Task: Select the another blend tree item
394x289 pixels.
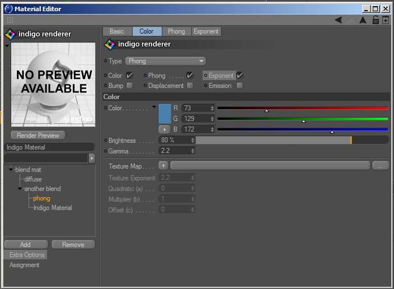Action: (x=43, y=189)
